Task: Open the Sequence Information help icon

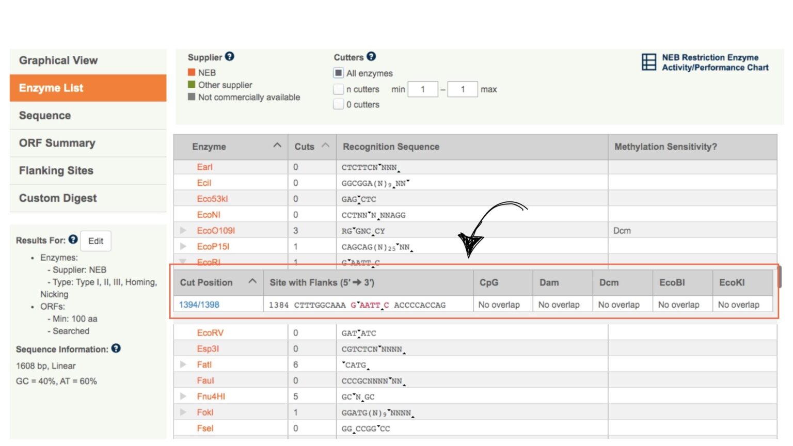Action: (115, 348)
